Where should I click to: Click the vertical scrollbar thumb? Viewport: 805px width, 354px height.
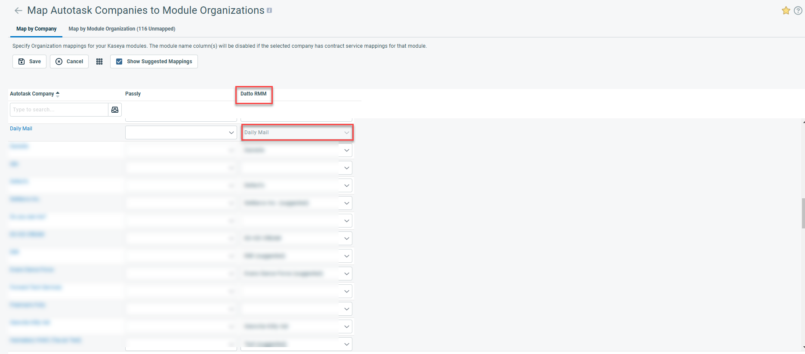point(803,213)
